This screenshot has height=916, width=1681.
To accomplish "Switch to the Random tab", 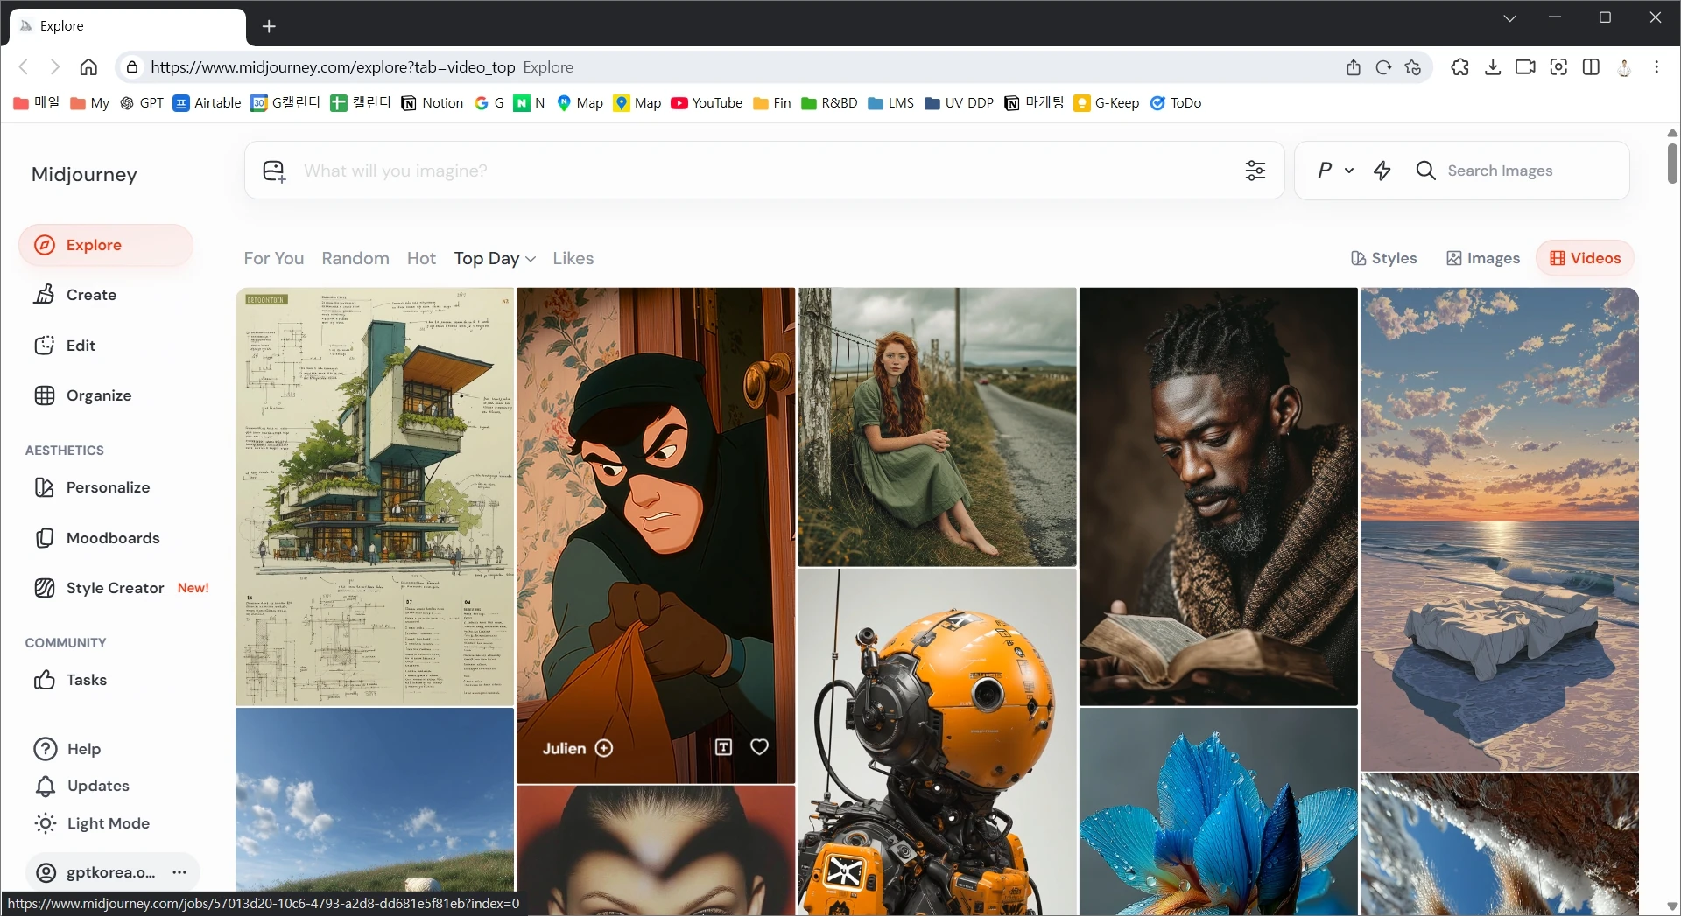I will tap(355, 258).
